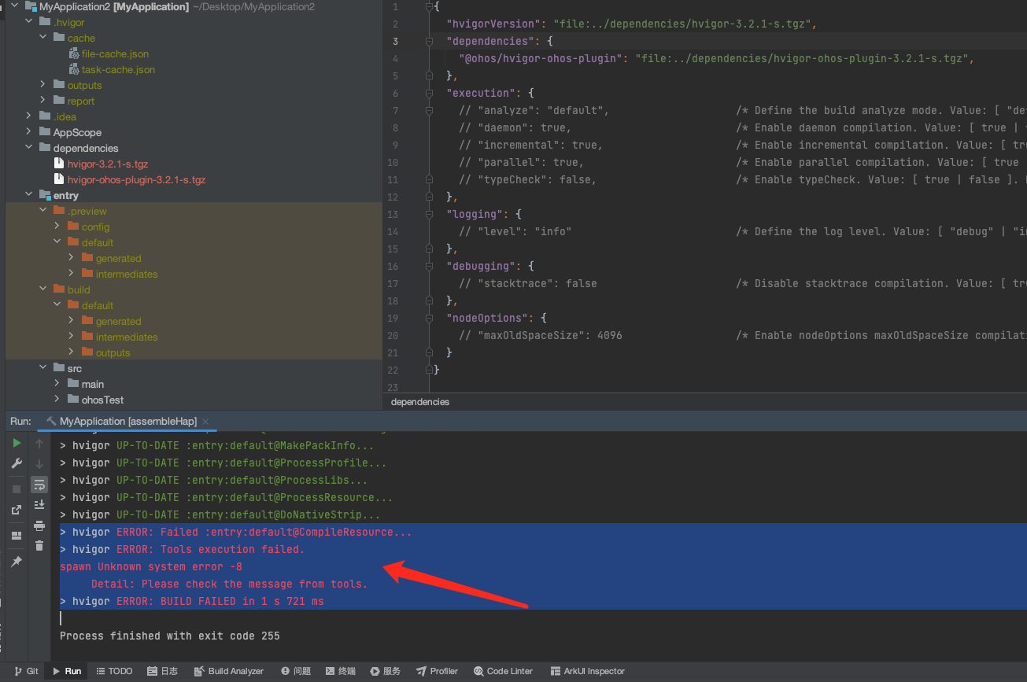This screenshot has height=682, width=1027.
Task: Collapse the .hvigor folder
Action: click(29, 22)
